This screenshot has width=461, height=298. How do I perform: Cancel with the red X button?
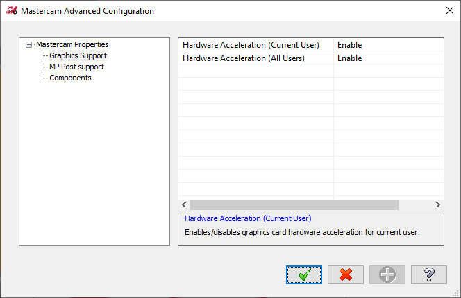pos(346,275)
